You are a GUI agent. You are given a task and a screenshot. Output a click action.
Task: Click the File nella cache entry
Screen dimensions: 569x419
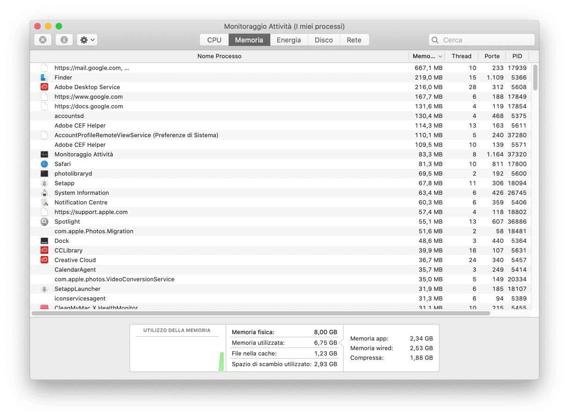point(284,354)
